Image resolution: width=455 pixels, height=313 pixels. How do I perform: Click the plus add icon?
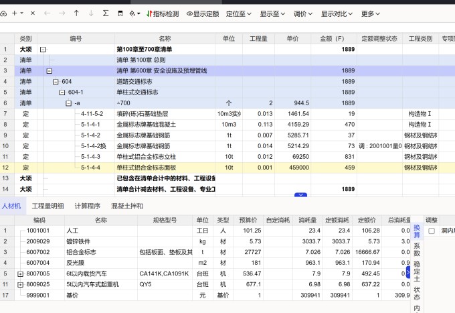tap(14, 13)
